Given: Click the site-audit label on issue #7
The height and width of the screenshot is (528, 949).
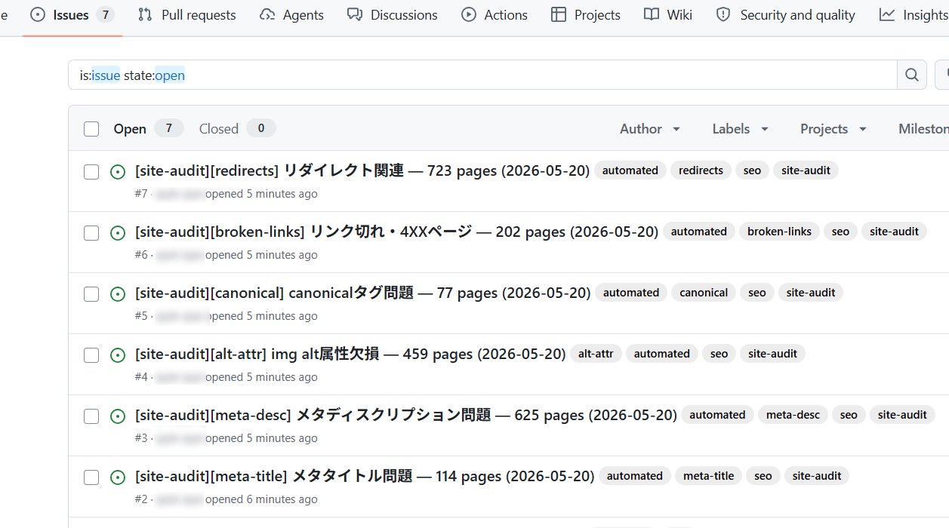Looking at the screenshot, I should (x=806, y=170).
